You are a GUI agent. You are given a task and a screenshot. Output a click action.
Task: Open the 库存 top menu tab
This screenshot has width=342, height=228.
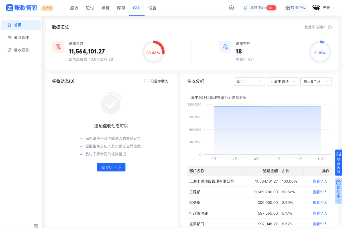(121, 8)
